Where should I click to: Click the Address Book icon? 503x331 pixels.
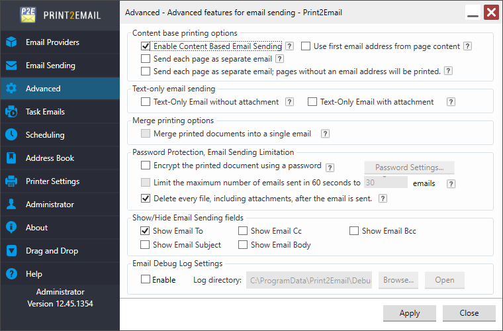11,158
